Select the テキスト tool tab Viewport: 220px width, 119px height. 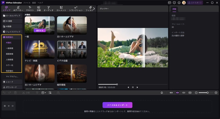[30, 8]
